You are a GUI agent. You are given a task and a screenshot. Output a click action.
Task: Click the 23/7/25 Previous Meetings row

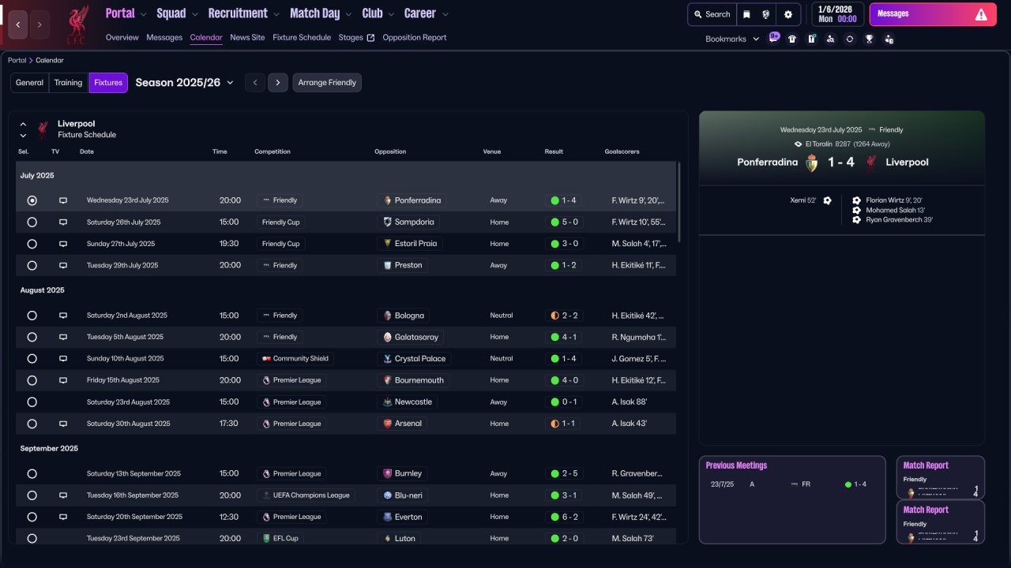point(791,484)
